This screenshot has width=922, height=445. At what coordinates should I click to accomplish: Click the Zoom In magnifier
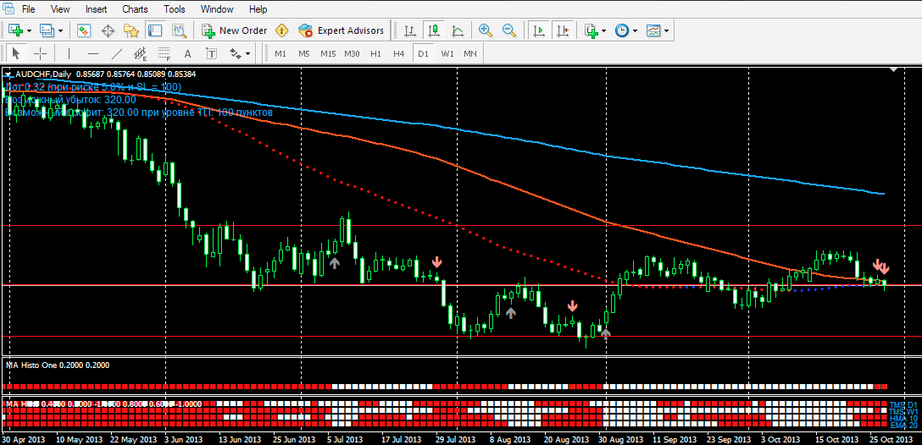pos(485,30)
